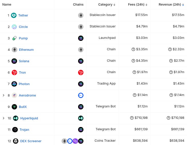Image resolution: width=187 pixels, height=145 pixels.
Task: Click the help icon beside Aerodrome revenue
Action: point(171,95)
